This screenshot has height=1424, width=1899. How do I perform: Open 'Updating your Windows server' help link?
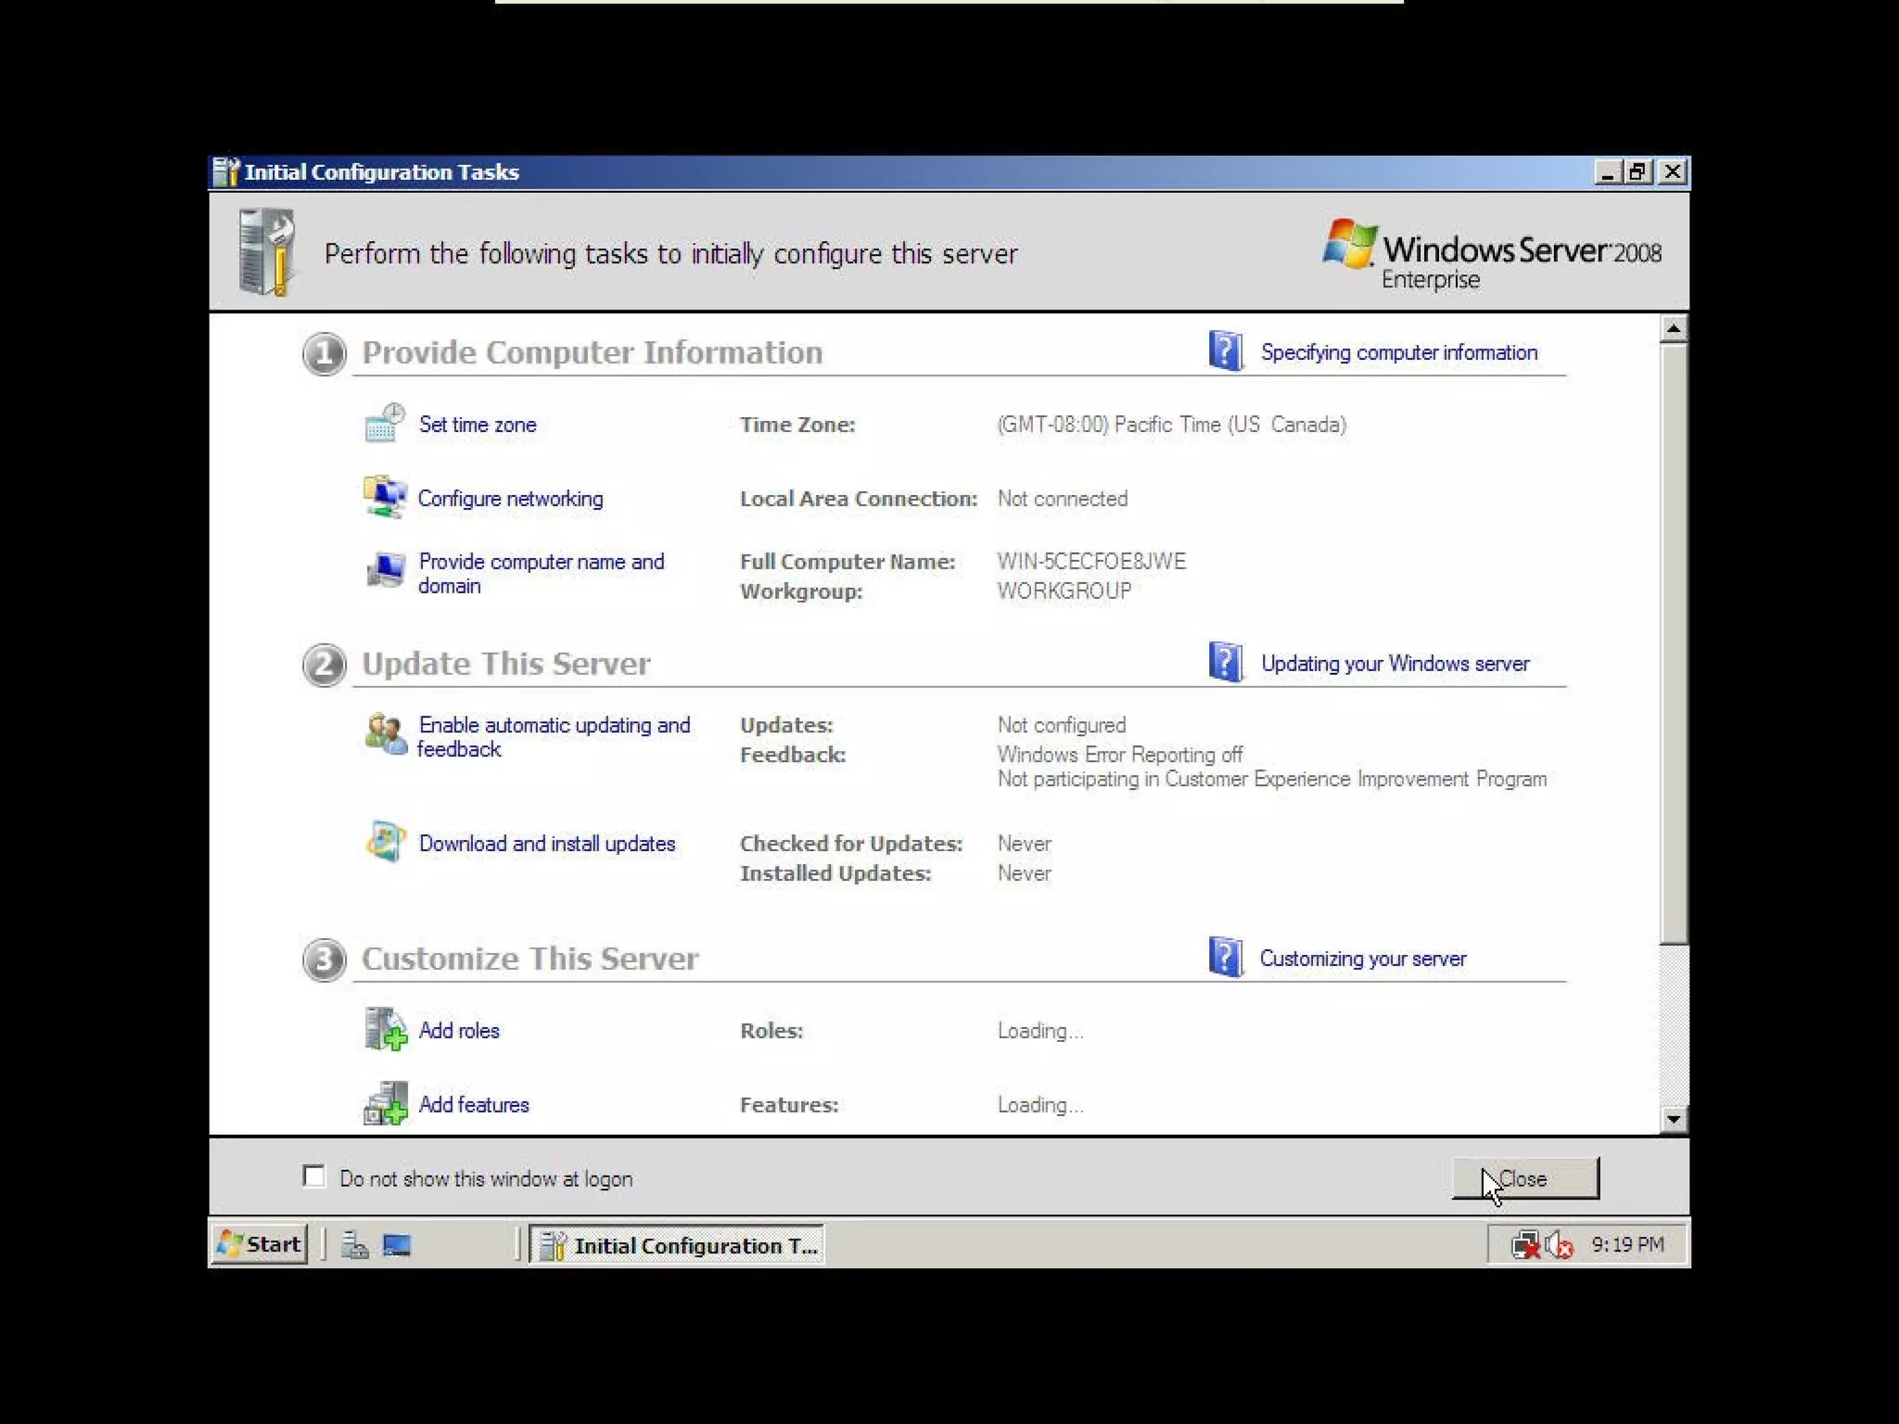point(1395,664)
